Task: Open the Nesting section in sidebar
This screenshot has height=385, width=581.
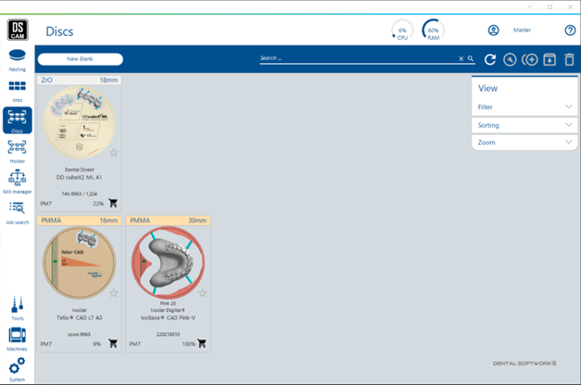Action: pos(17,57)
